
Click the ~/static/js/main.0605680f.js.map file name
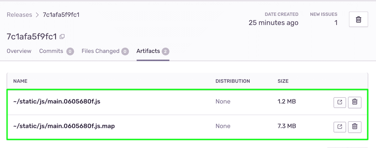click(64, 126)
